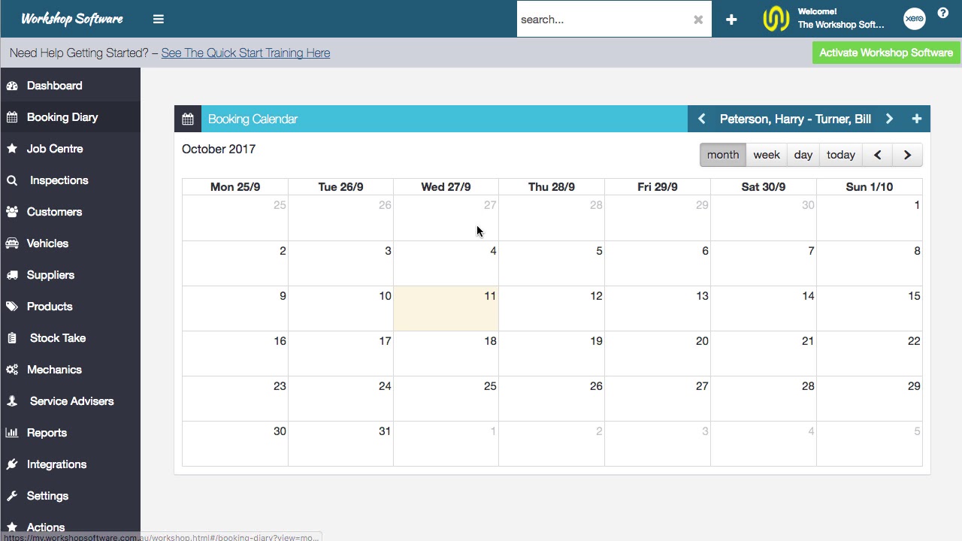Click the Booking Calendar header icon
Viewport: 962px width, 541px height.
[x=188, y=119]
